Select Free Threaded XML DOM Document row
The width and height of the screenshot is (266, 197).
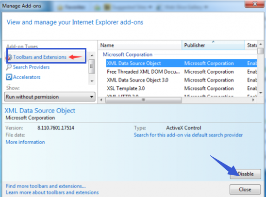coord(182,72)
